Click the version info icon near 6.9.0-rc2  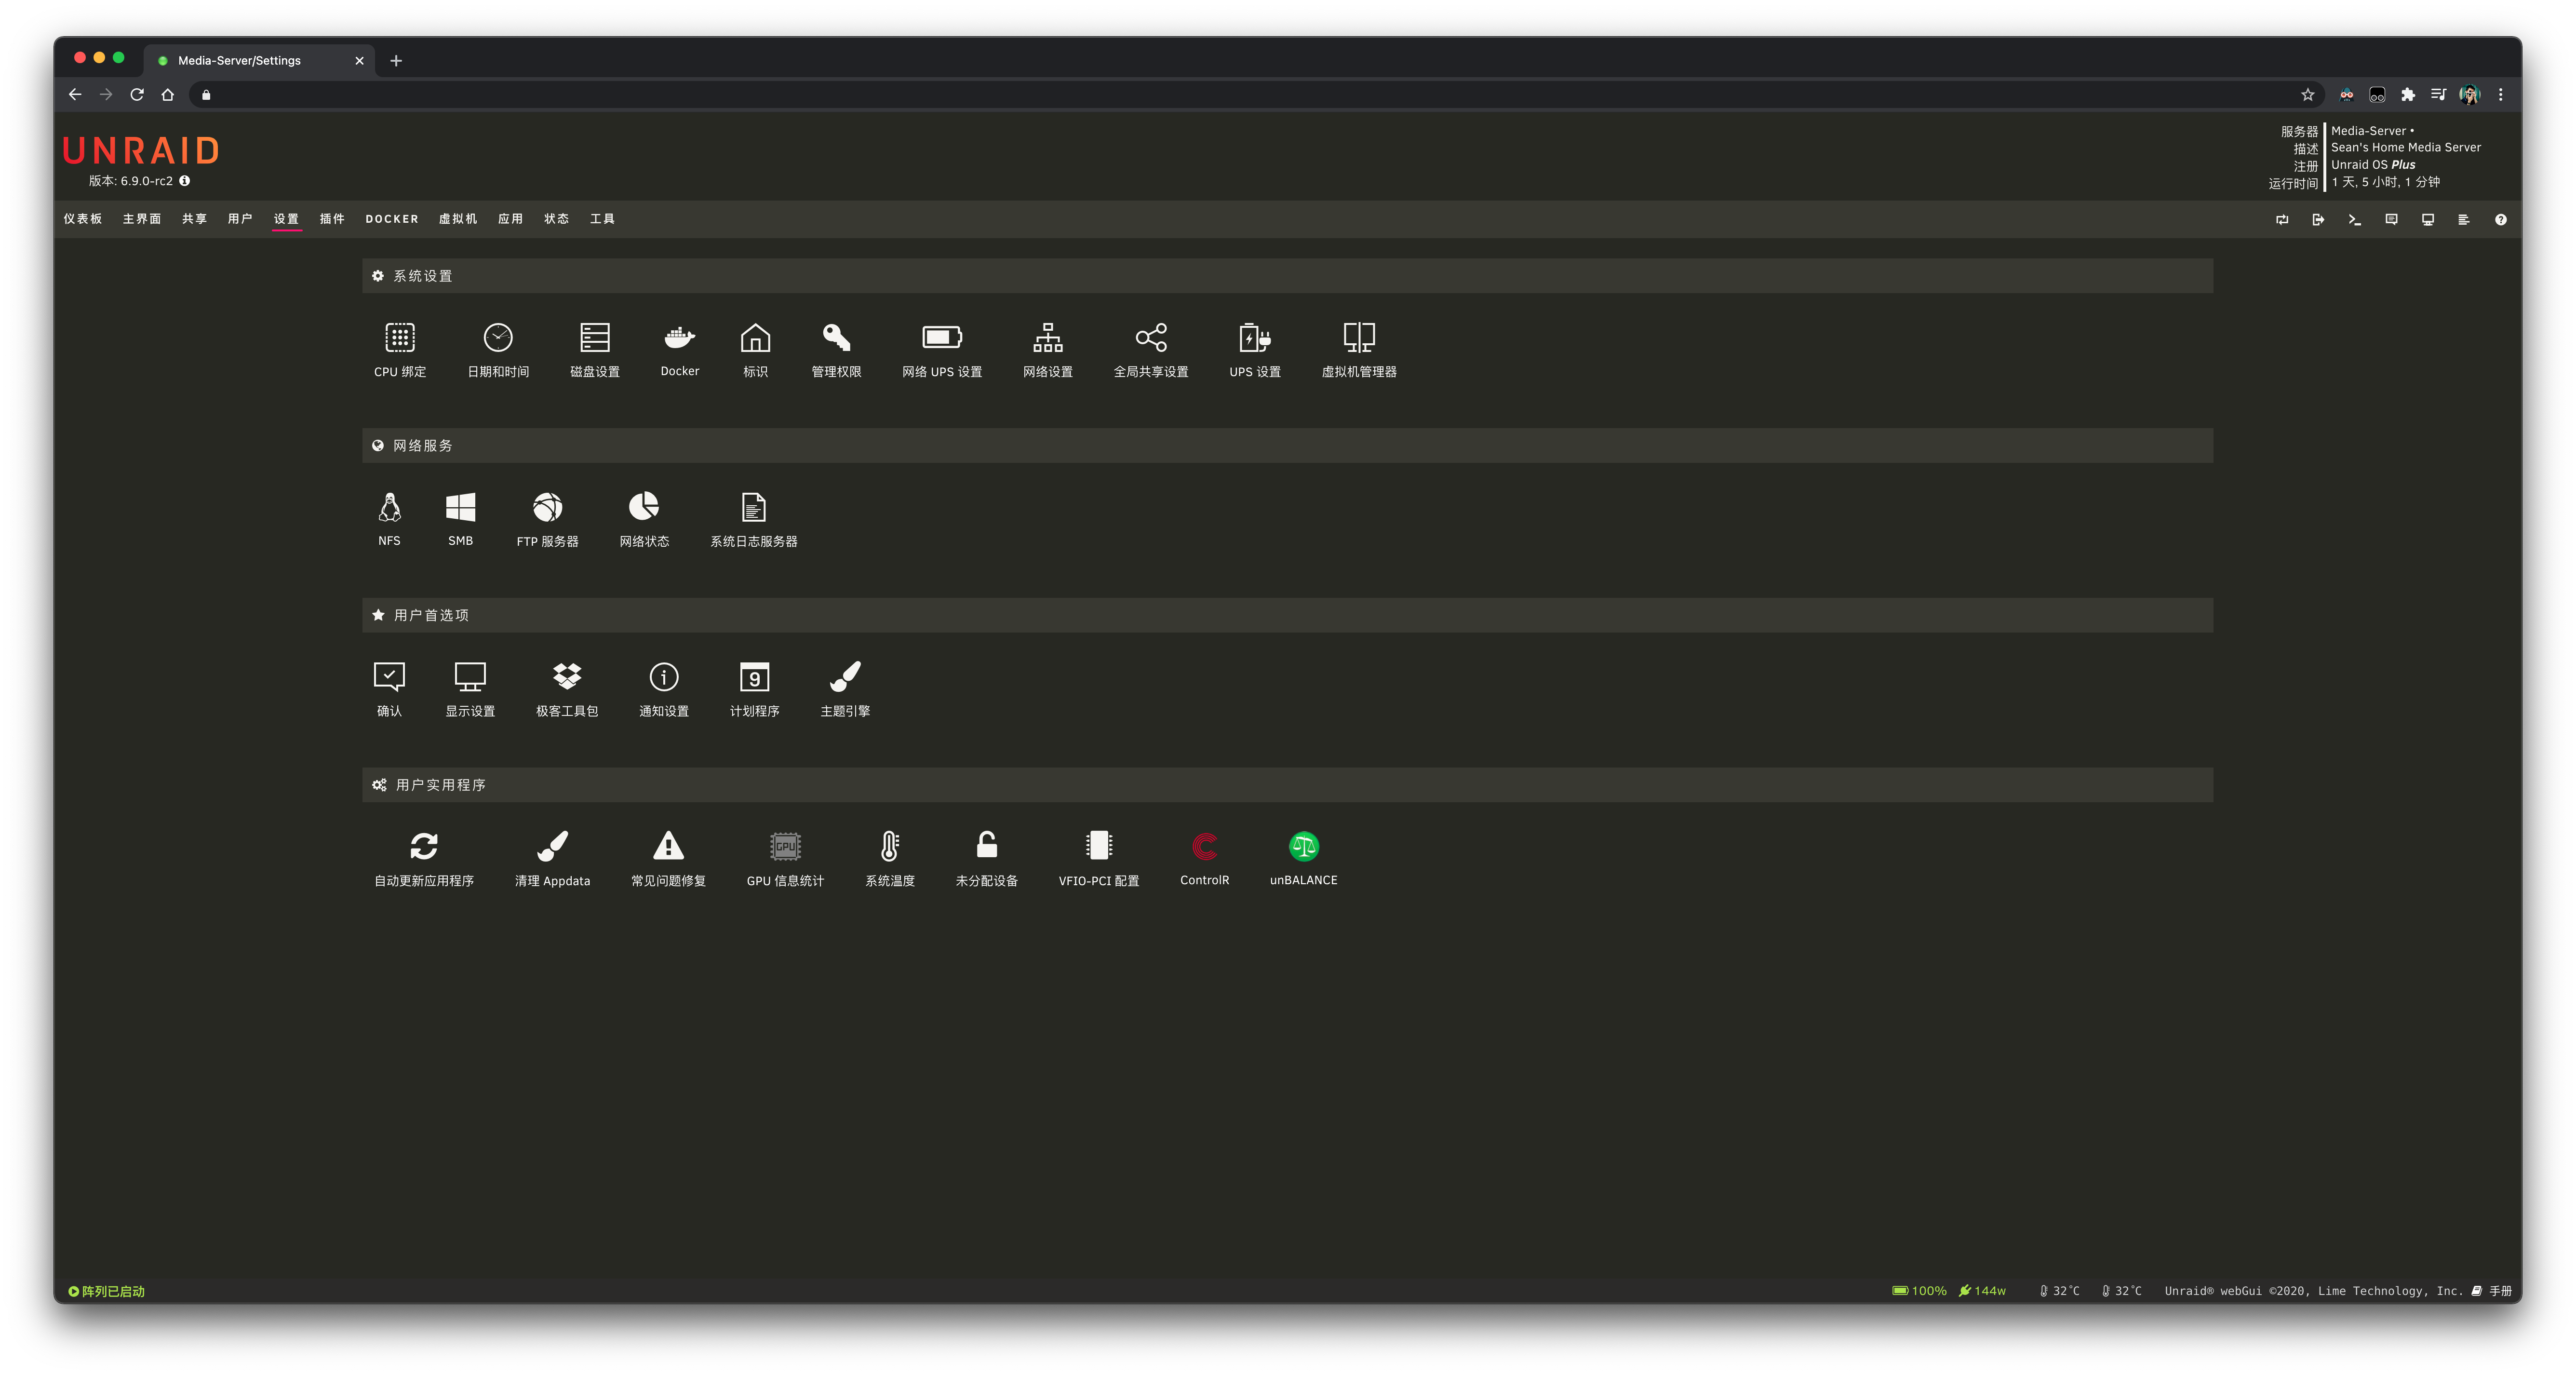[185, 181]
